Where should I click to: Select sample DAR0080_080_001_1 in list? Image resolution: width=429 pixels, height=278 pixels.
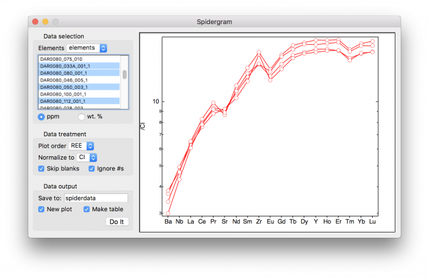click(79, 73)
